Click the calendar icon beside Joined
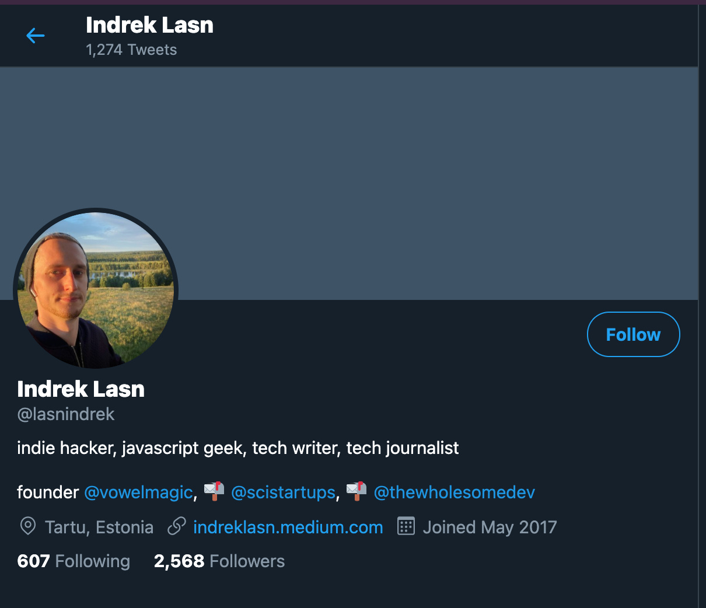Screen dimensions: 706x608 point(406,526)
